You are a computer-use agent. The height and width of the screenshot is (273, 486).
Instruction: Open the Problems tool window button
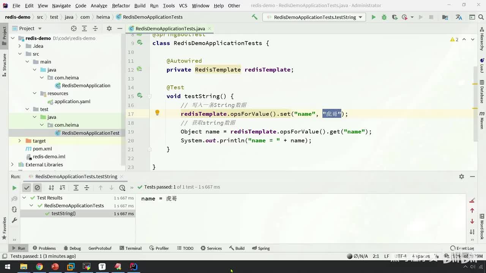[x=44, y=248]
